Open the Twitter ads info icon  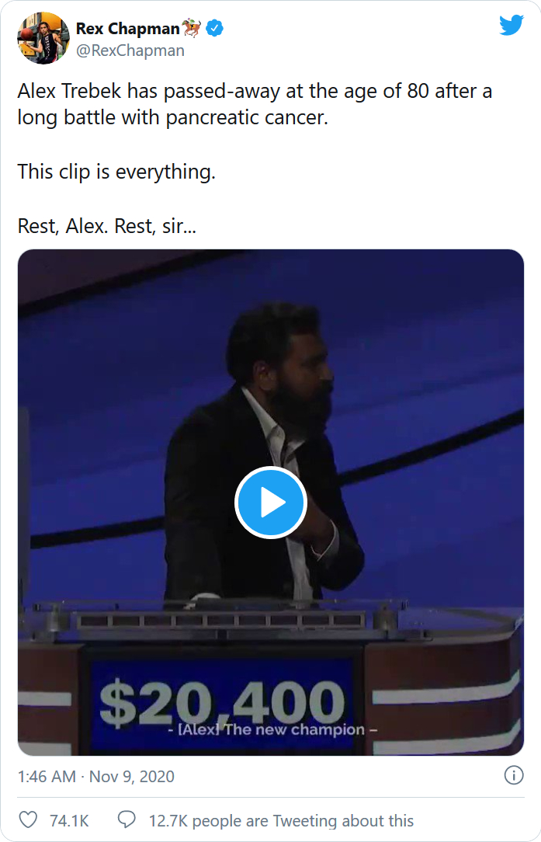tap(513, 775)
